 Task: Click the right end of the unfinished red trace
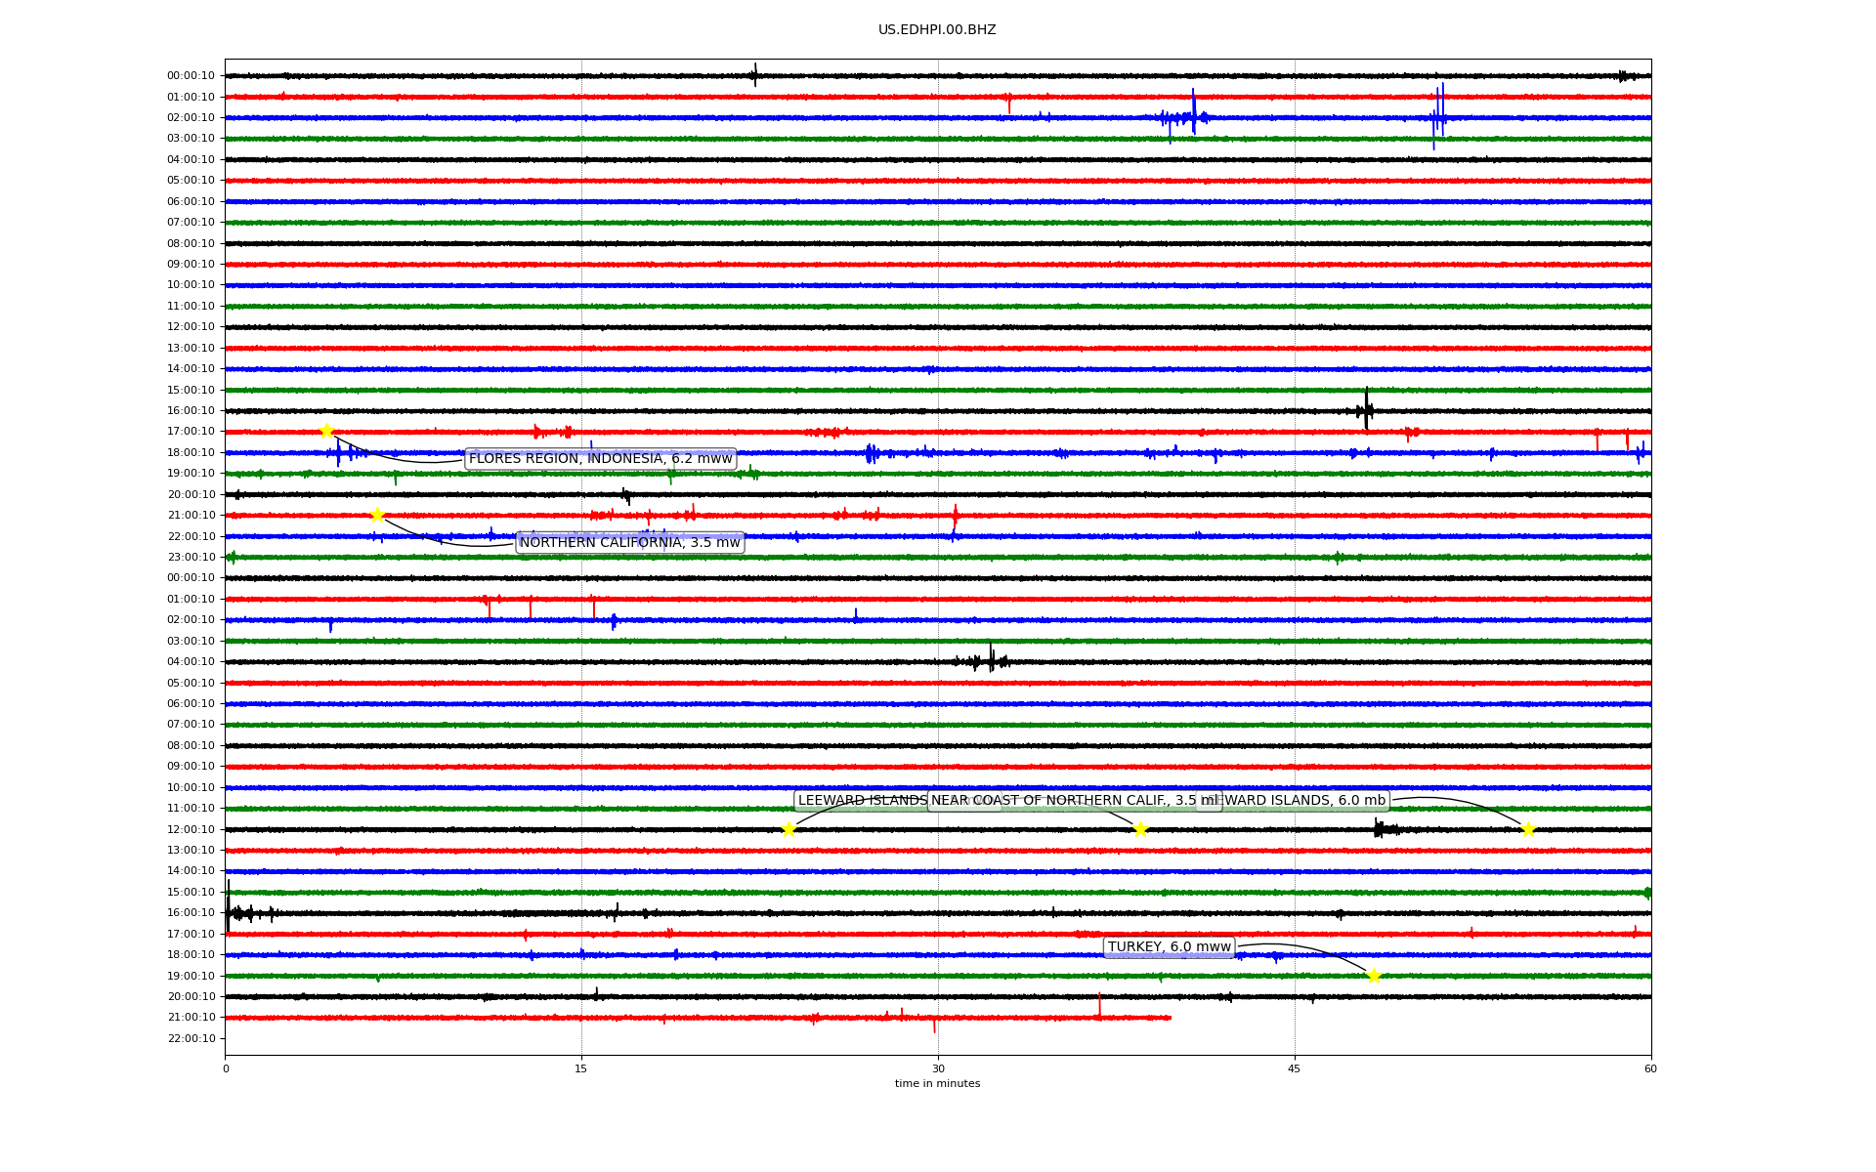tap(1170, 1018)
